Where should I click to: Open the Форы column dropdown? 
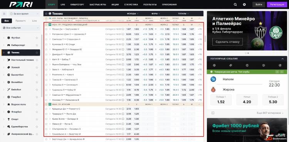156,14
